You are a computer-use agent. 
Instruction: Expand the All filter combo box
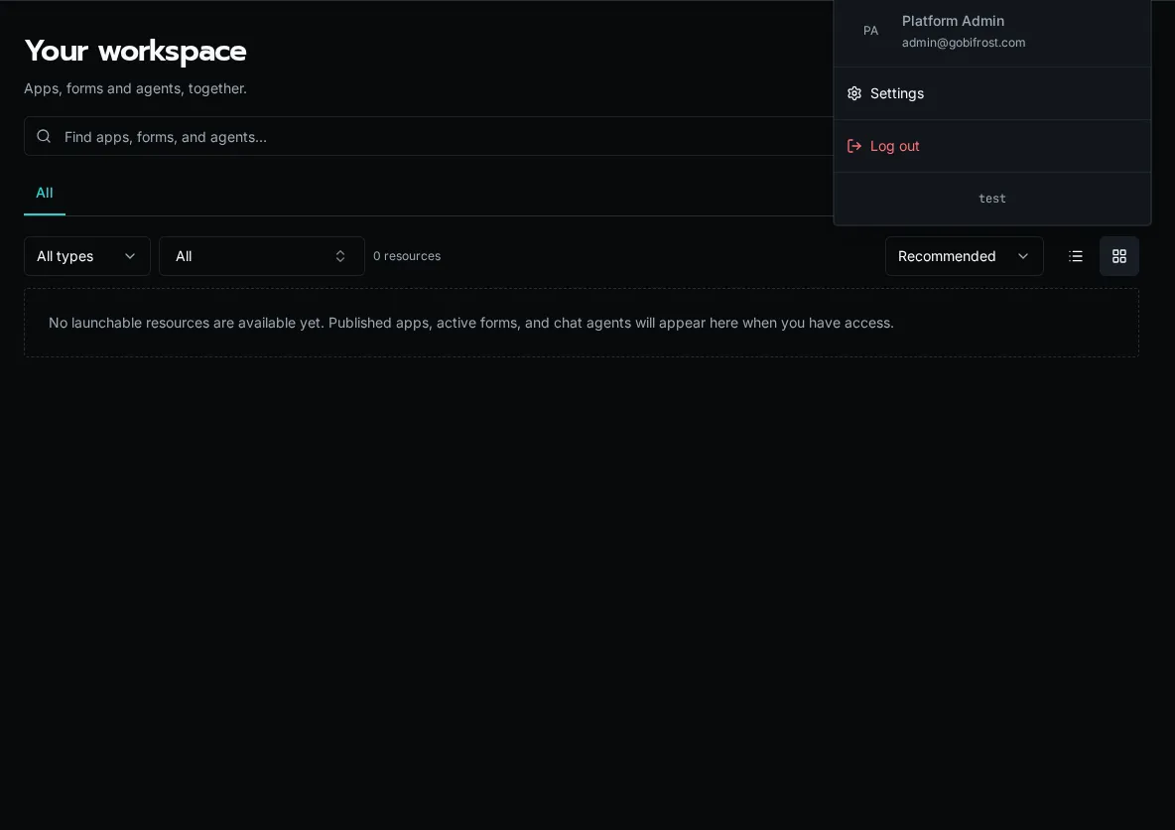point(262,256)
